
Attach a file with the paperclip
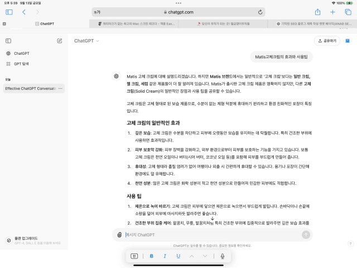pyautogui.click(x=119, y=234)
